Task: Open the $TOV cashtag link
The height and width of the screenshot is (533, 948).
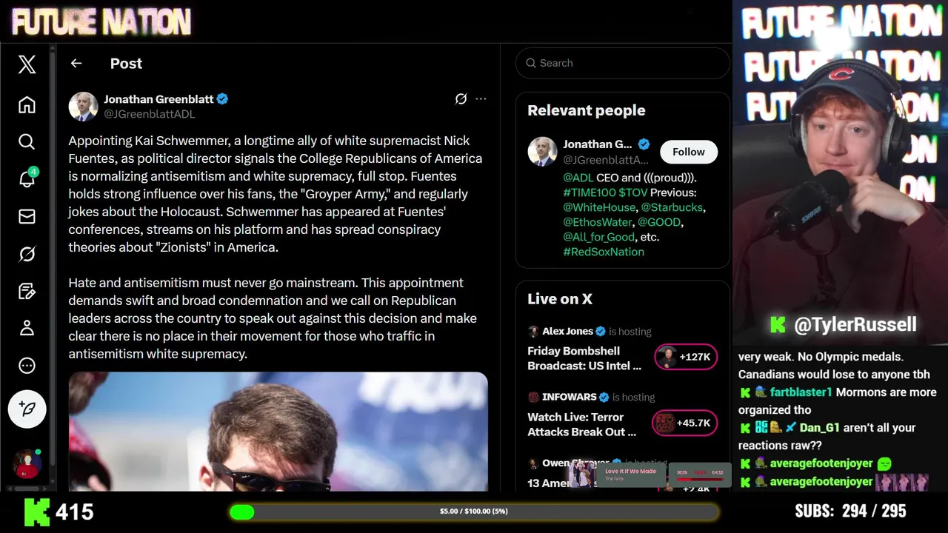Action: 634,192
